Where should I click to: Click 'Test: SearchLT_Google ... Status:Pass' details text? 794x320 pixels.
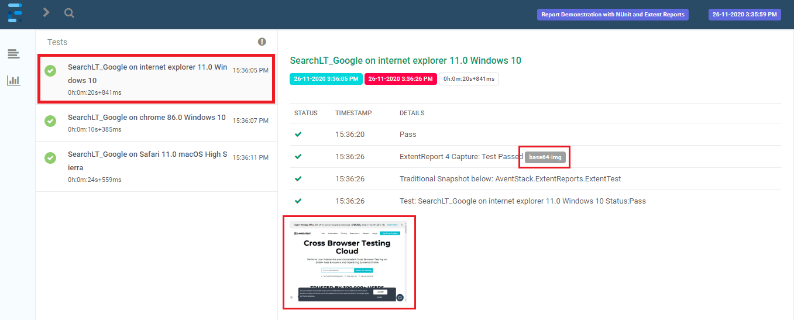click(x=523, y=201)
